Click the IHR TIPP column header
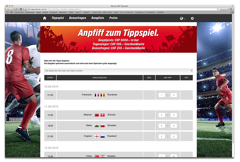Image resolution: width=240 pixels, height=162 pixels. point(168,78)
